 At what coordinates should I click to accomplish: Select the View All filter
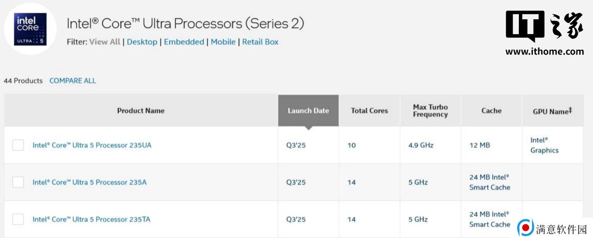click(105, 42)
